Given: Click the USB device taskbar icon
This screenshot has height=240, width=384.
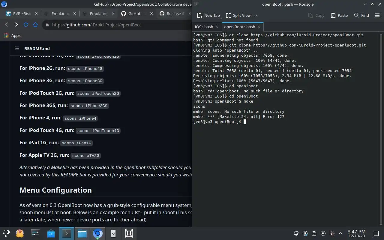Looking at the screenshot, I should point(113,233).
